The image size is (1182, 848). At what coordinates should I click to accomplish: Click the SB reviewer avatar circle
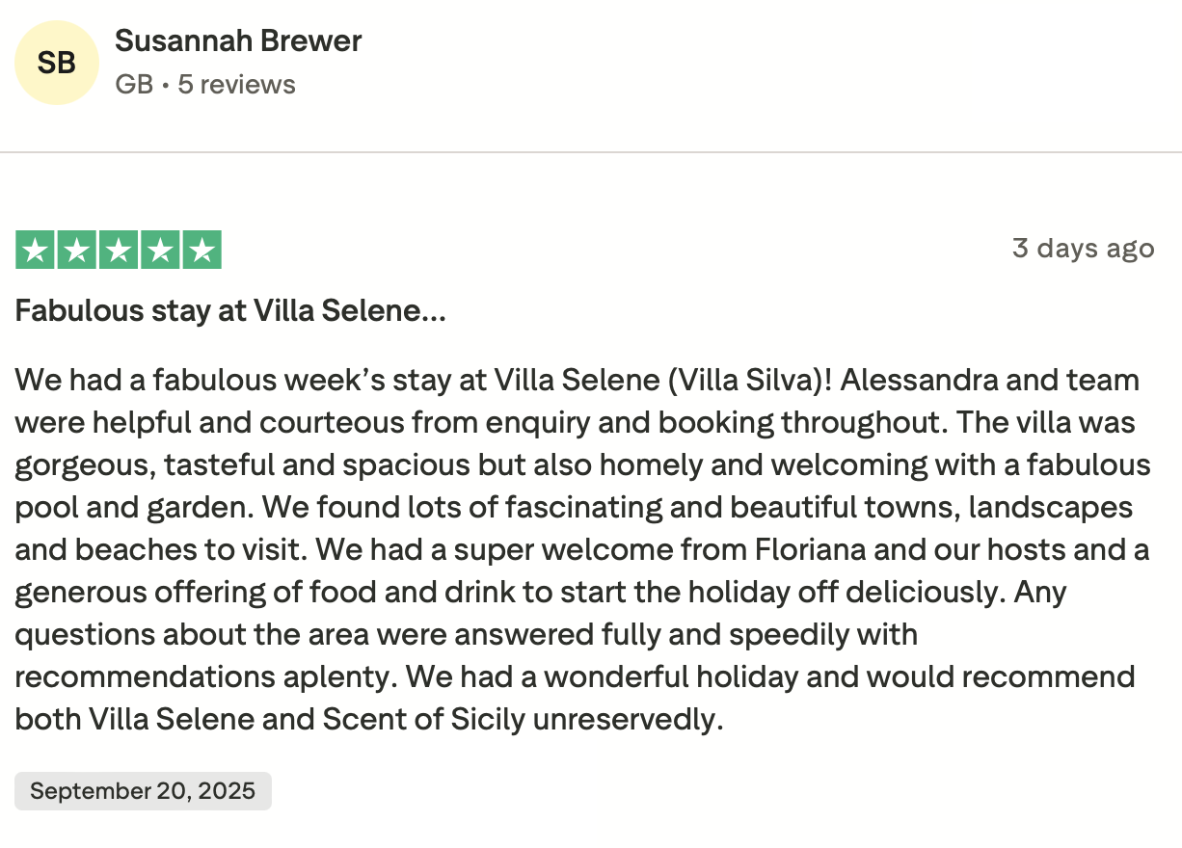[57, 63]
